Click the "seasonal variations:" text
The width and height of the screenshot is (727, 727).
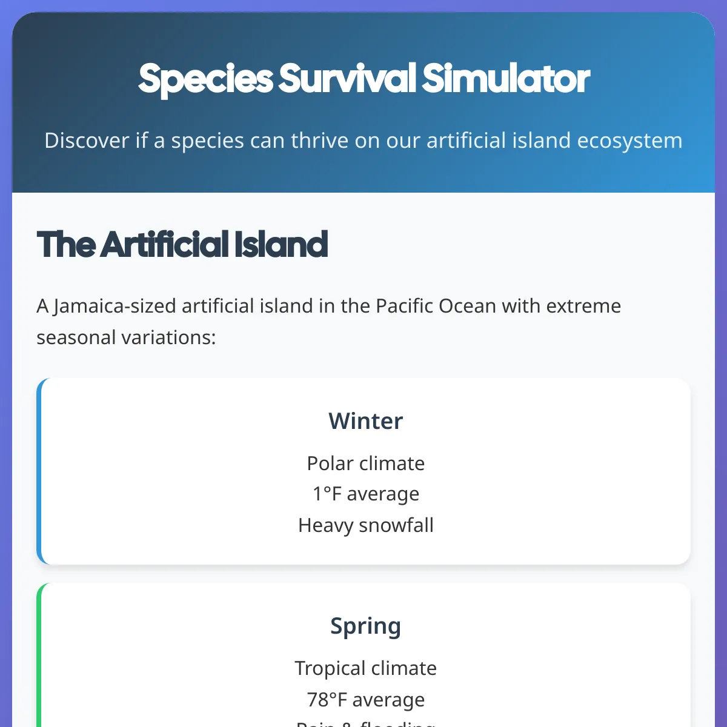pyautogui.click(x=126, y=337)
